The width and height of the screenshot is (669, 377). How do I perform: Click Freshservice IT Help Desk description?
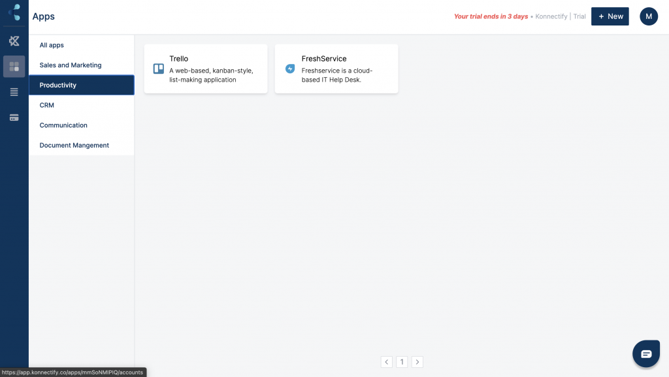(x=337, y=75)
